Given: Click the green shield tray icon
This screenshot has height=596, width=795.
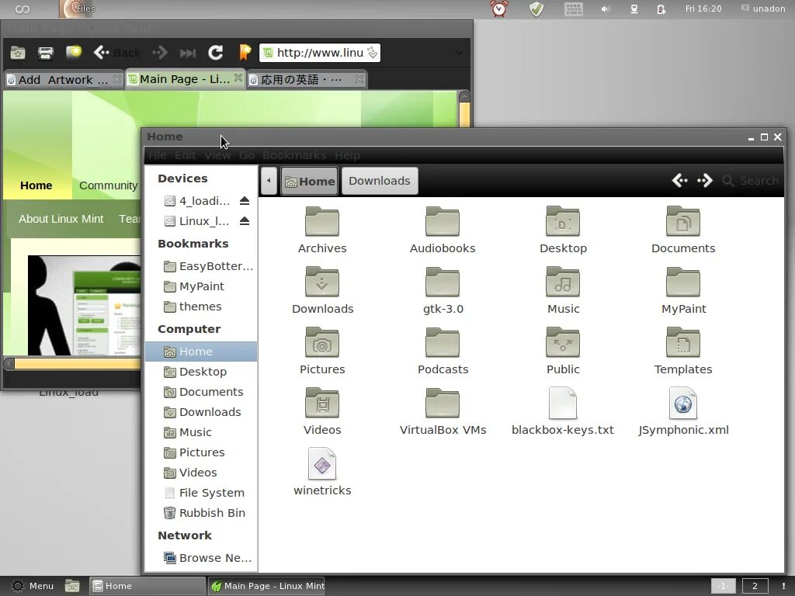Looking at the screenshot, I should tap(536, 9).
